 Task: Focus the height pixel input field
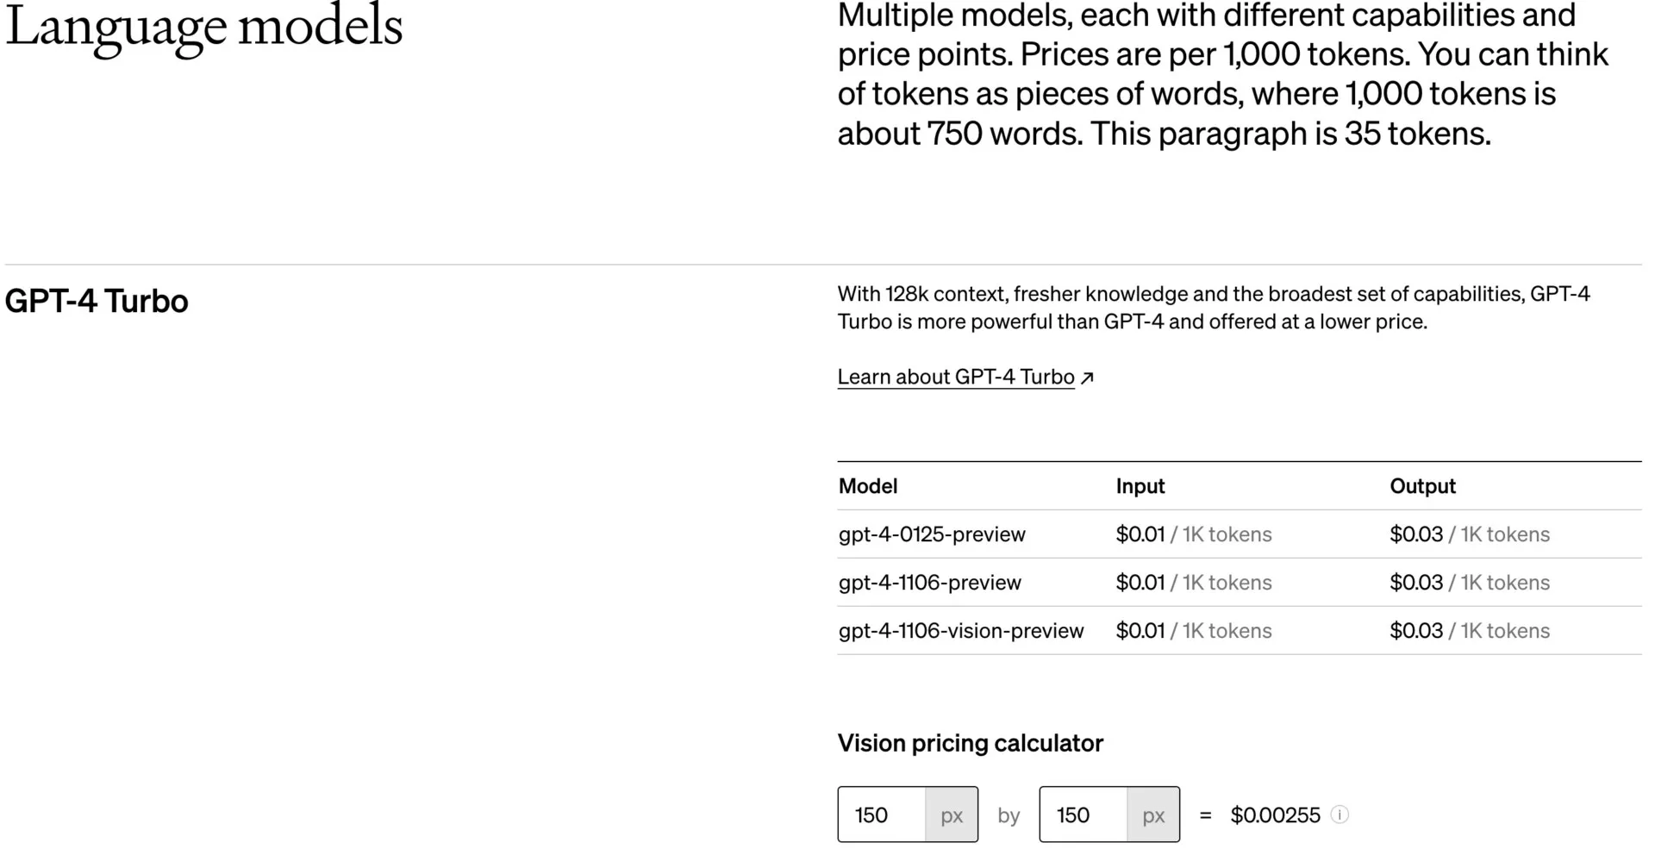click(x=1084, y=815)
